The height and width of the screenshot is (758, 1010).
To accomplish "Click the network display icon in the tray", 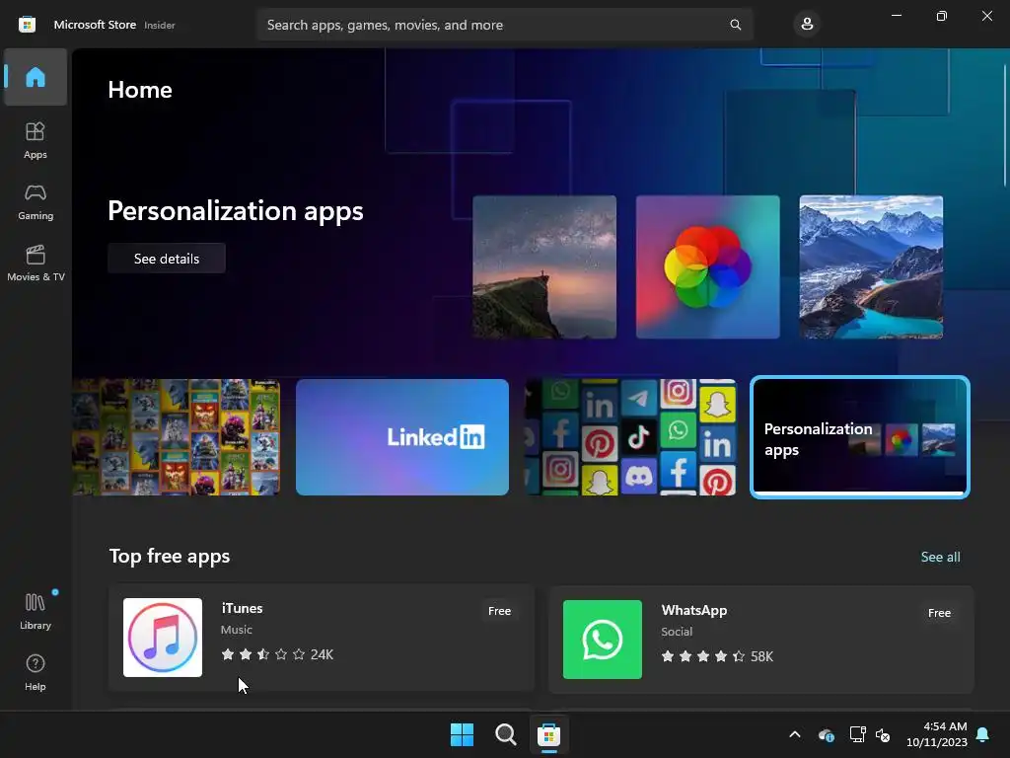I will 857,734.
